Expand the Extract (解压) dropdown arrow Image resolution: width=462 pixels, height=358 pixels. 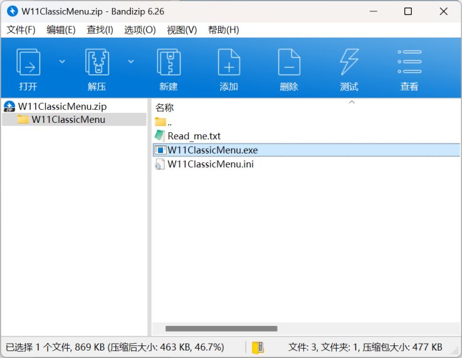(131, 61)
